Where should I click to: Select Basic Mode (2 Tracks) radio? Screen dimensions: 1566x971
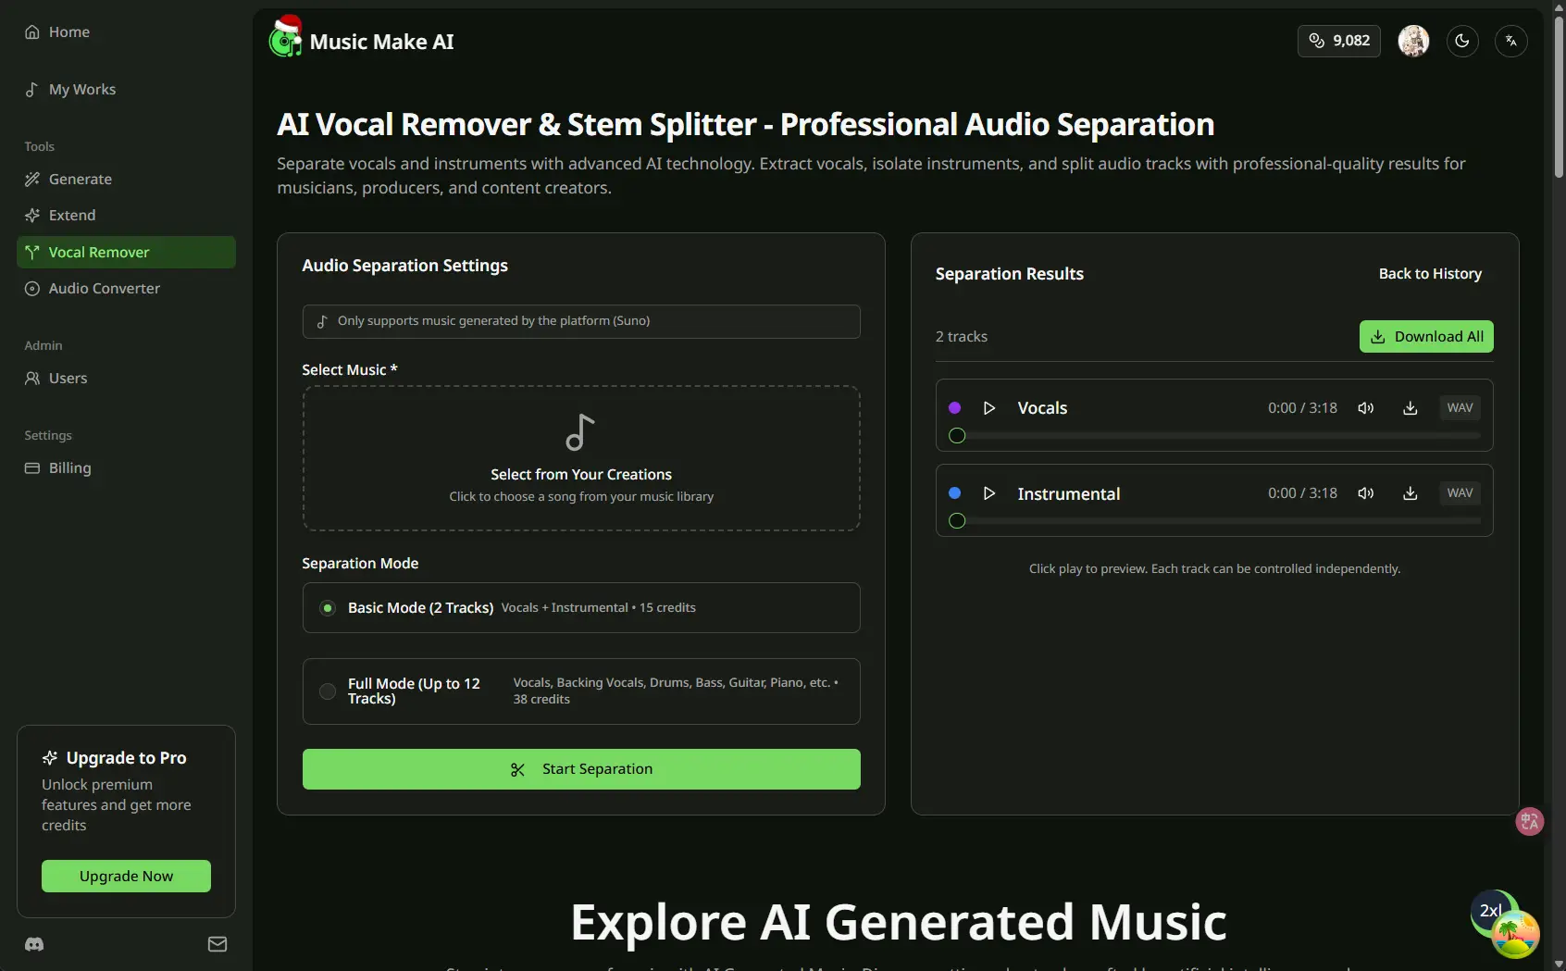pyautogui.click(x=328, y=608)
